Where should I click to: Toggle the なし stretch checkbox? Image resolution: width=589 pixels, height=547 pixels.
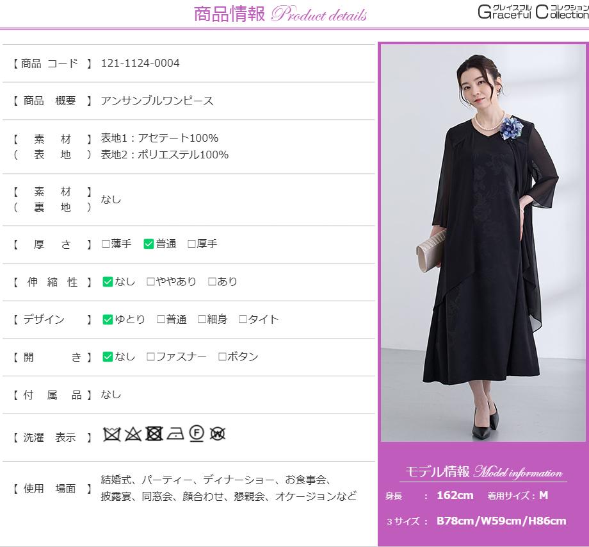(x=108, y=282)
